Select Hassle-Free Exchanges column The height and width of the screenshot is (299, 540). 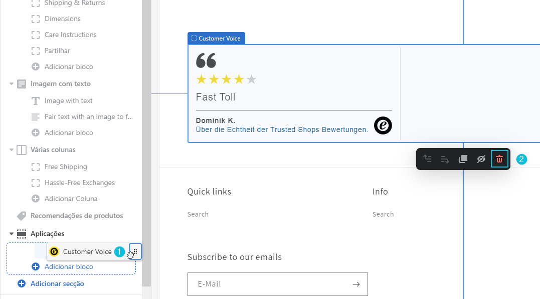[80, 182]
